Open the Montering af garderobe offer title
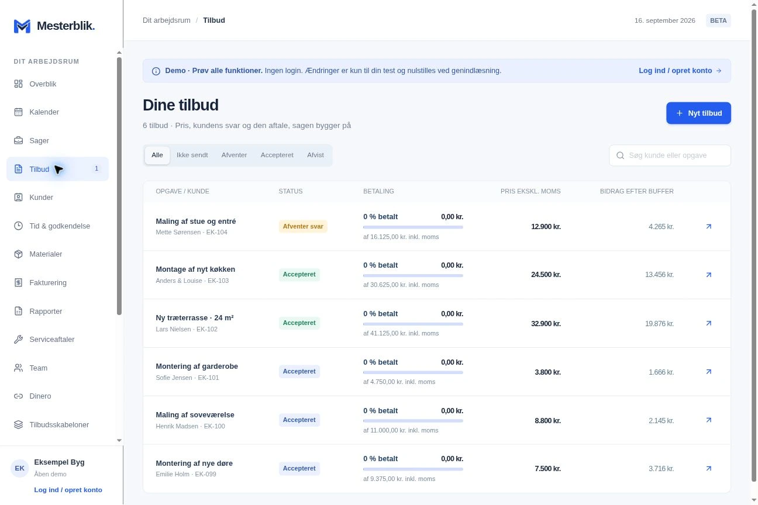Viewport: 758px width, 505px height. pyautogui.click(x=197, y=366)
